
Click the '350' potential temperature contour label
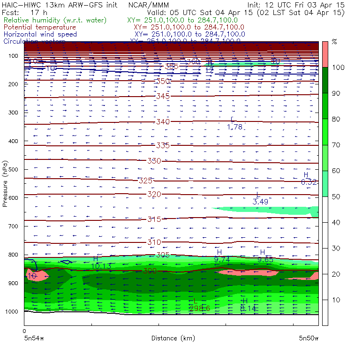pos(163,81)
